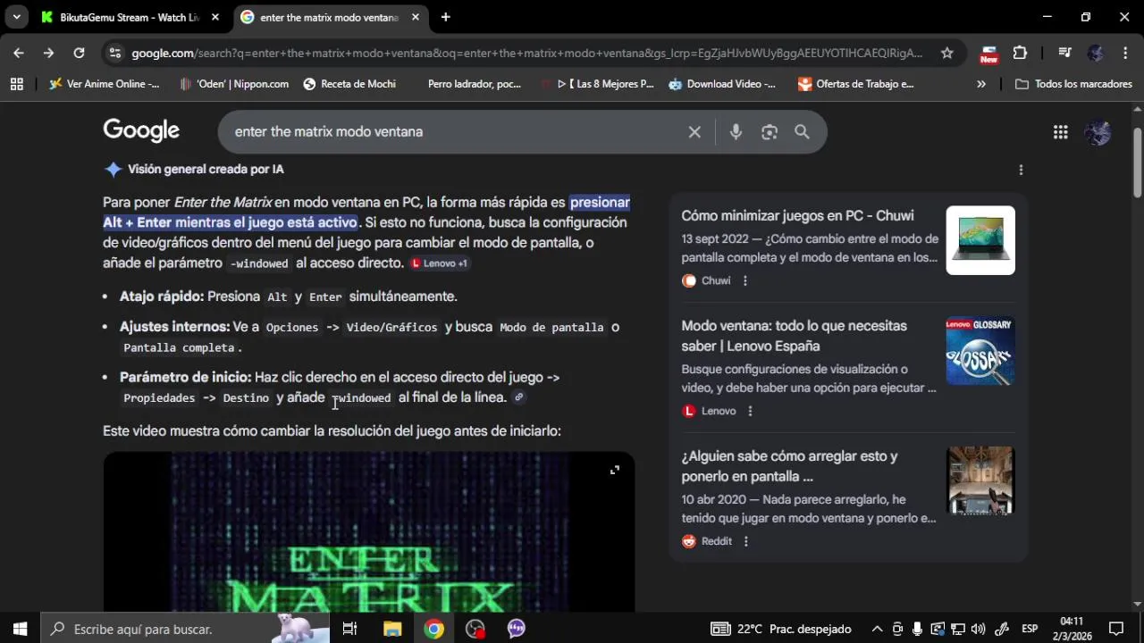Open Google account avatar
The image size is (1144, 643).
click(1098, 132)
